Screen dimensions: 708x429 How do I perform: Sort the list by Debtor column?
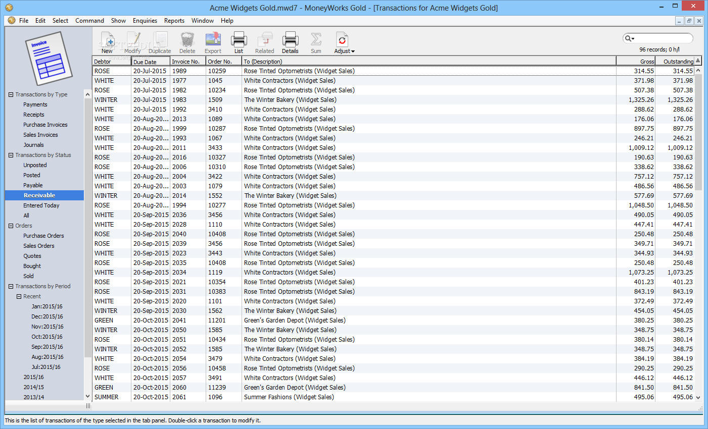pos(112,61)
